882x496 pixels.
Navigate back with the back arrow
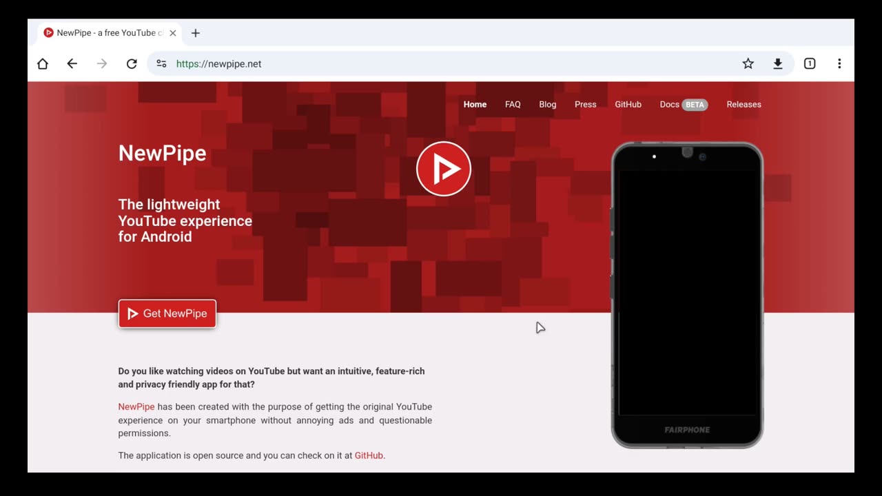pos(72,63)
